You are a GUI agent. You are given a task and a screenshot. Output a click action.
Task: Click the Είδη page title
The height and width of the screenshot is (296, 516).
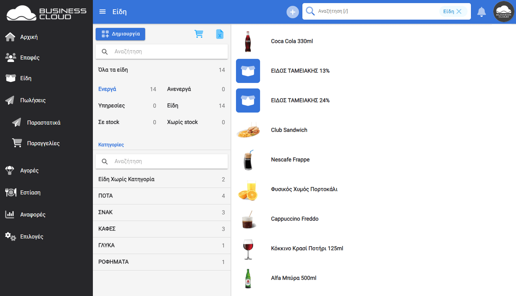point(119,12)
